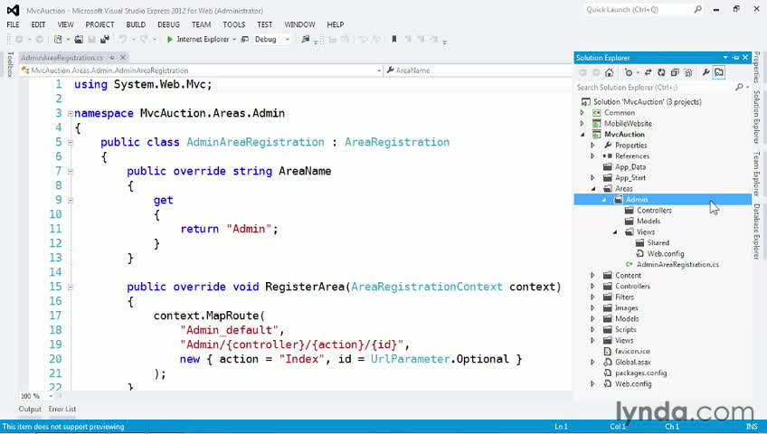Toggle the pin on AdminAreaRegistration.cs tab
Viewport: 767px width, 434px height.
[x=112, y=58]
